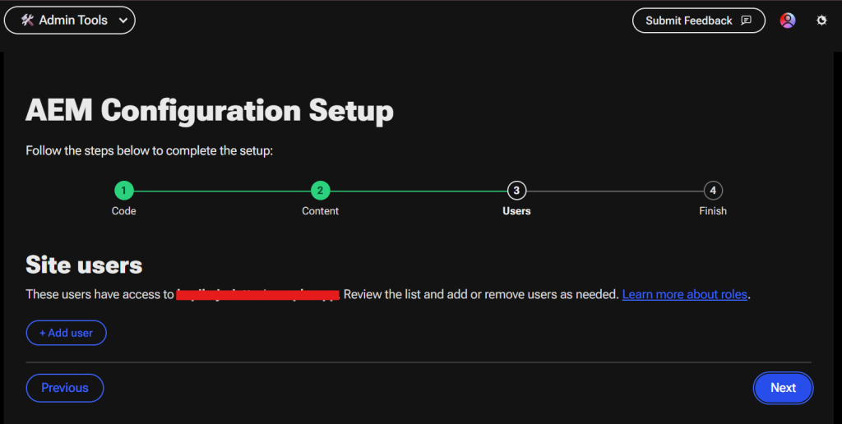Click the green progress line between steps 1 and 2

[222, 191]
